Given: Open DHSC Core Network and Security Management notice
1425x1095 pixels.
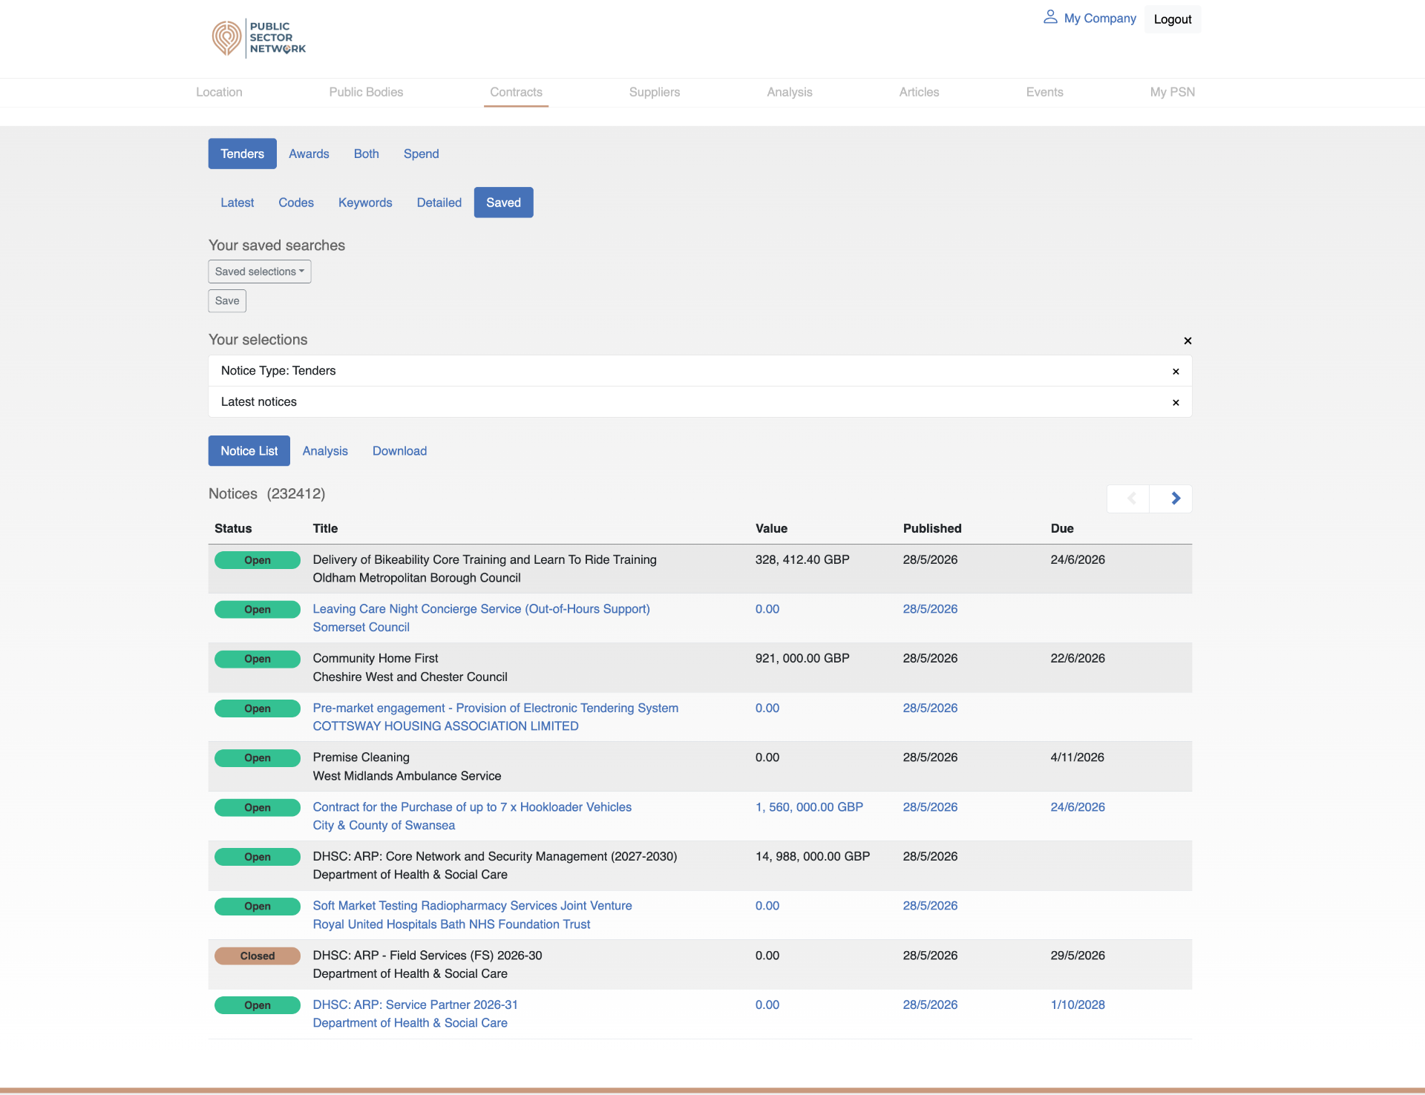Looking at the screenshot, I should click(495, 857).
